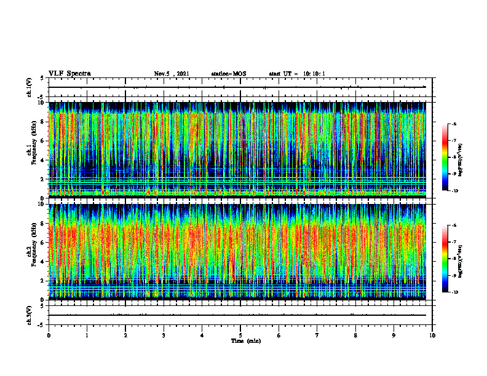
Task: Click the 4 kHz tick on ch.1 frequency axis
Action: pyautogui.click(x=43, y=160)
